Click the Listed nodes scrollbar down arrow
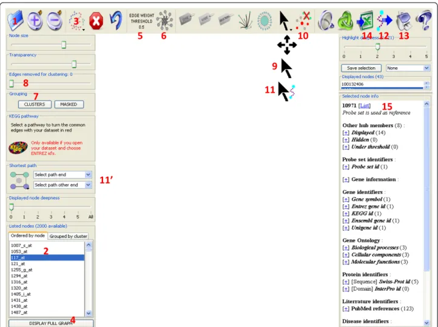This screenshot has width=438, height=327. tap(89, 313)
